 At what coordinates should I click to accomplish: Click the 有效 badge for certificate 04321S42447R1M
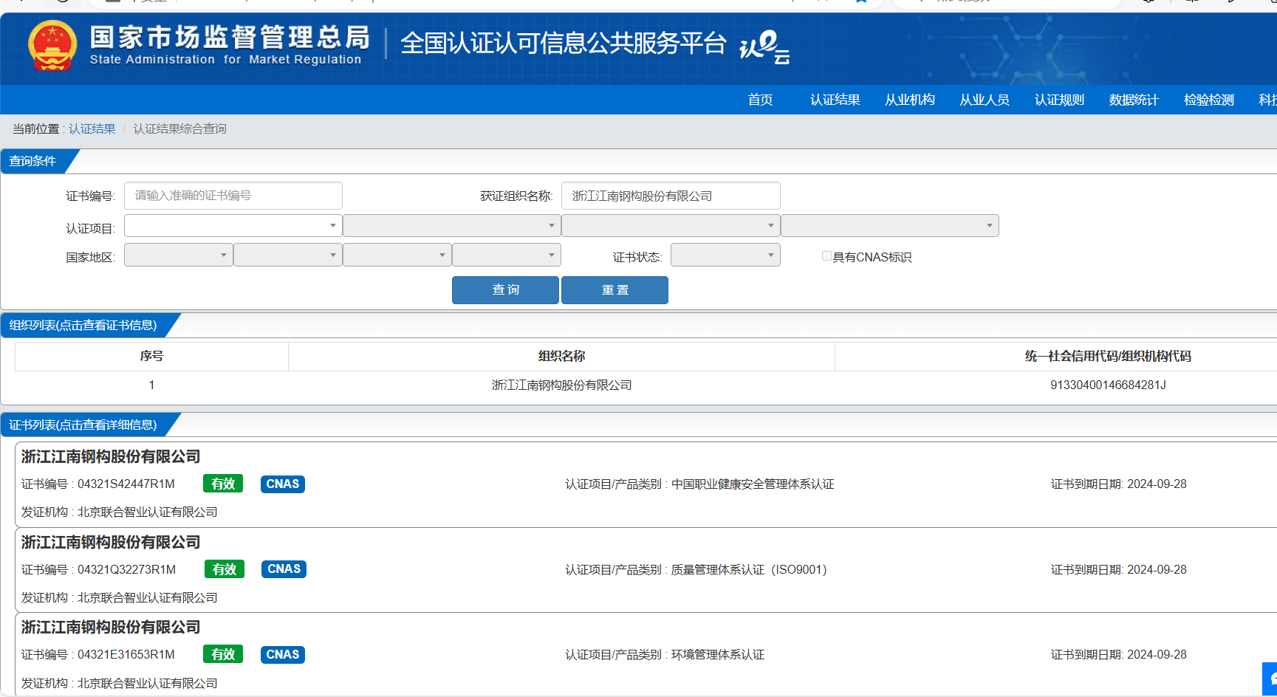point(223,484)
